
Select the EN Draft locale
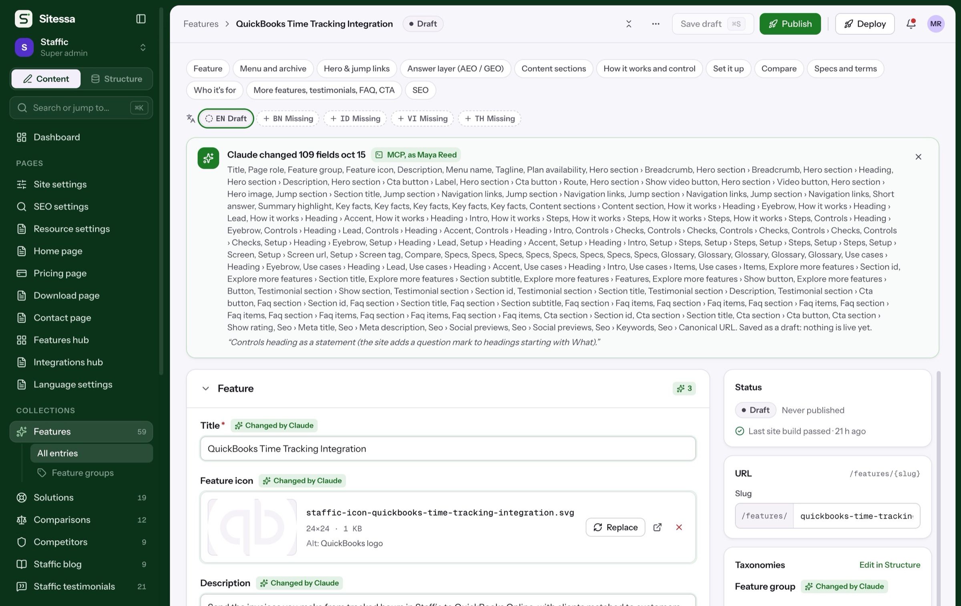point(226,118)
